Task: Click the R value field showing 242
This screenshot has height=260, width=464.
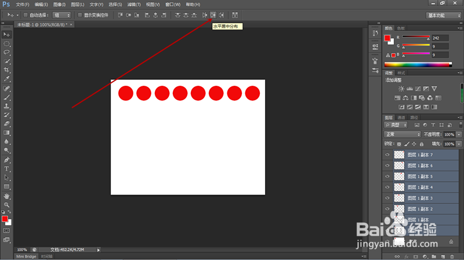Action: (x=440, y=38)
